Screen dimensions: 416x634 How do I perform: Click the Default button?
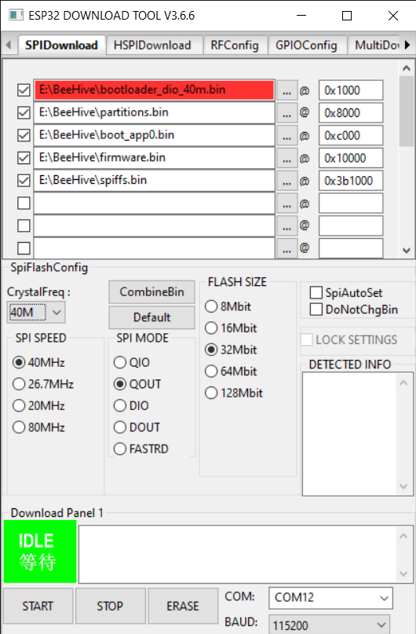point(151,317)
